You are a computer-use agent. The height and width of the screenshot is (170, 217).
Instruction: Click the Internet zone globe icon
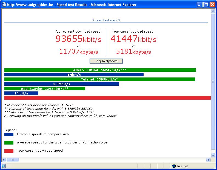[174, 166]
